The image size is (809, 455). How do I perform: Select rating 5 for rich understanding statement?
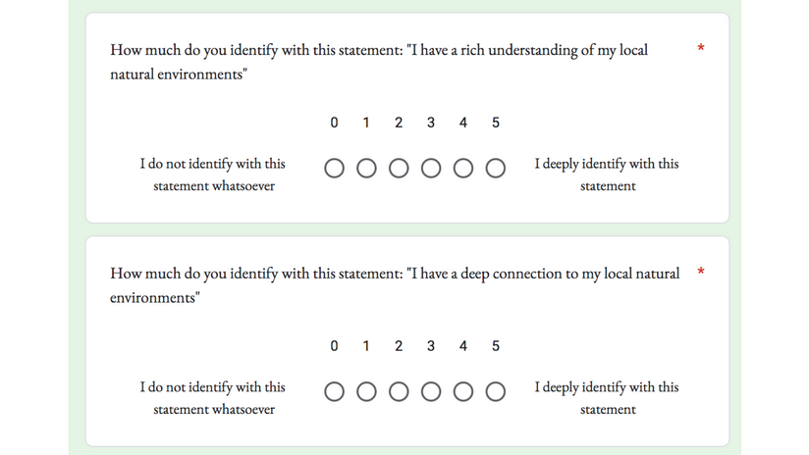coord(496,169)
